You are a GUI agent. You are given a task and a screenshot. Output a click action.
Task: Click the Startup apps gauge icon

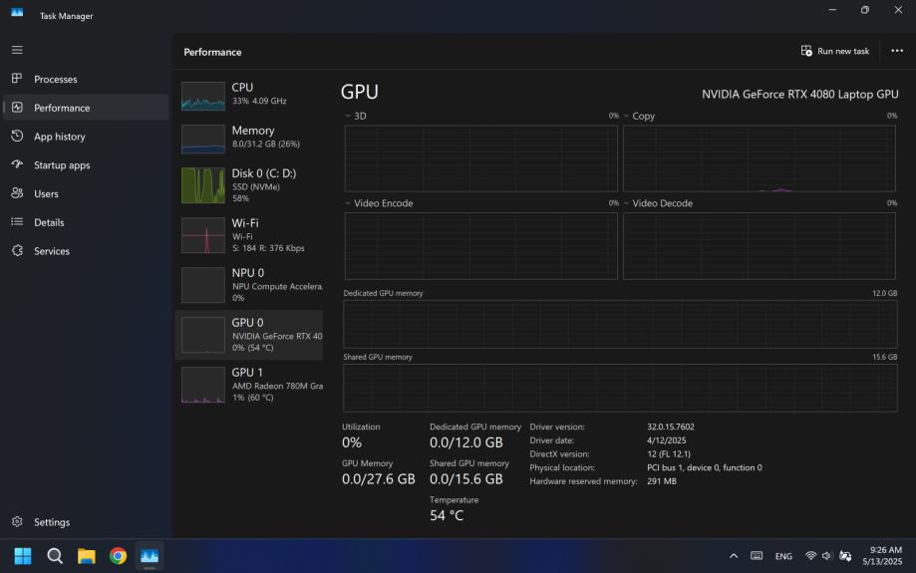17,164
